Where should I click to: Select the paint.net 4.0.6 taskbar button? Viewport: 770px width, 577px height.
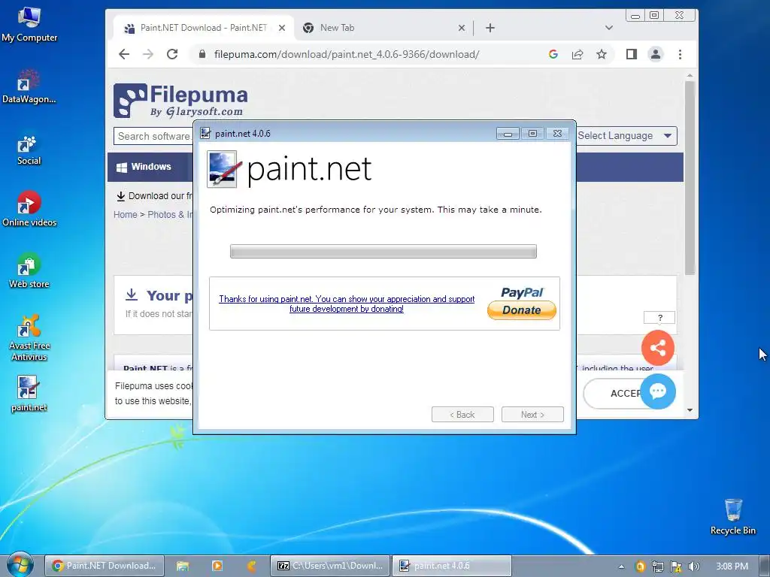pyautogui.click(x=451, y=566)
